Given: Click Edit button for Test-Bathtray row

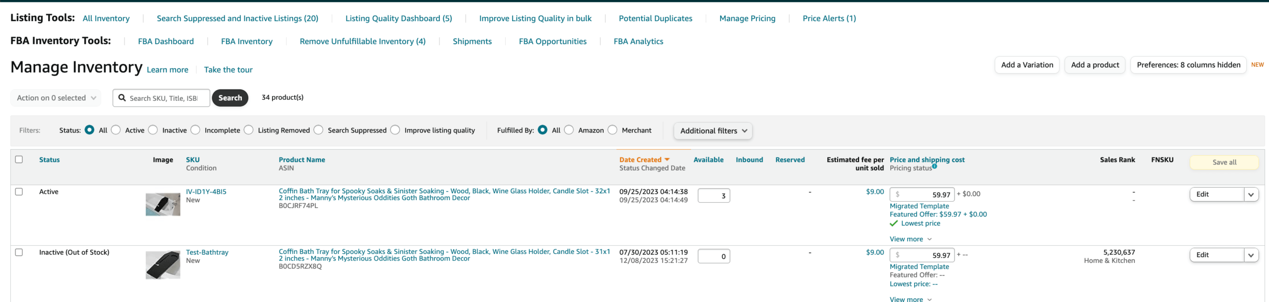Looking at the screenshot, I should [1217, 256].
